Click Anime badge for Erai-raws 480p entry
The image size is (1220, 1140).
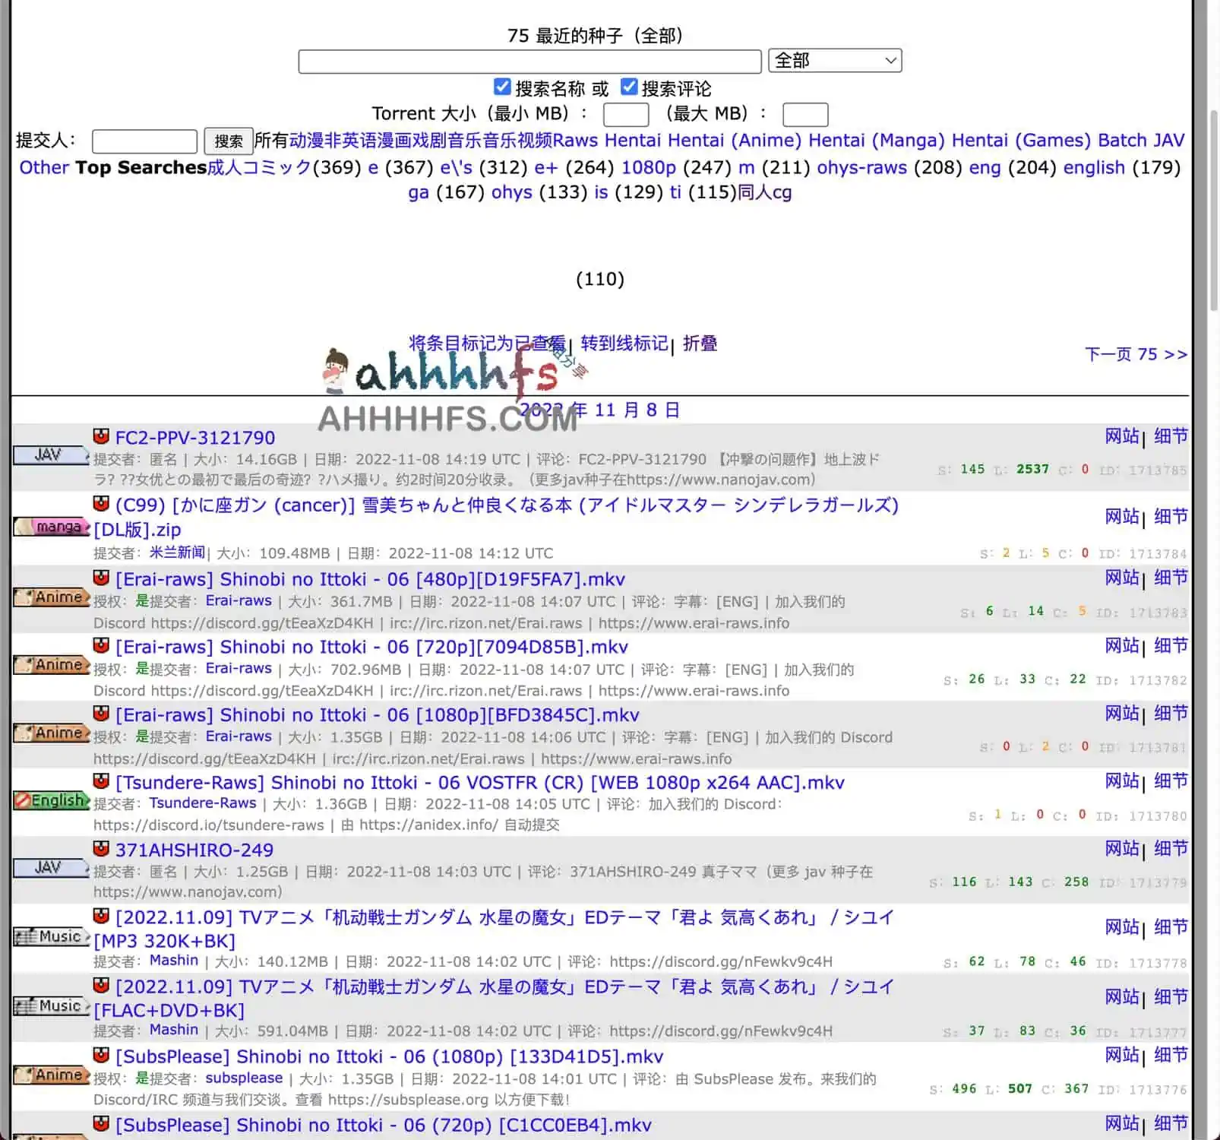point(52,597)
